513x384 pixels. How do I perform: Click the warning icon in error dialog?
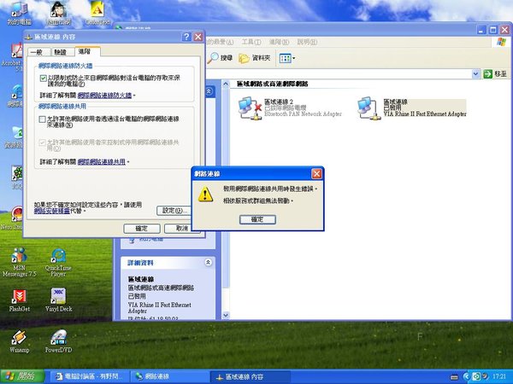point(205,195)
